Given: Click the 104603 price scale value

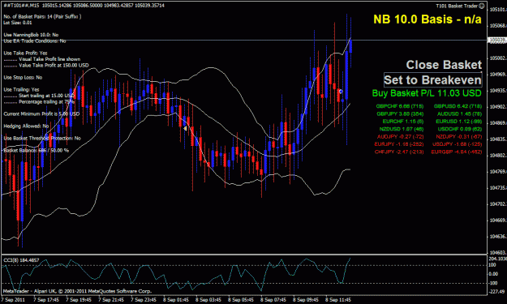Looking at the screenshot, I should [x=498, y=253].
